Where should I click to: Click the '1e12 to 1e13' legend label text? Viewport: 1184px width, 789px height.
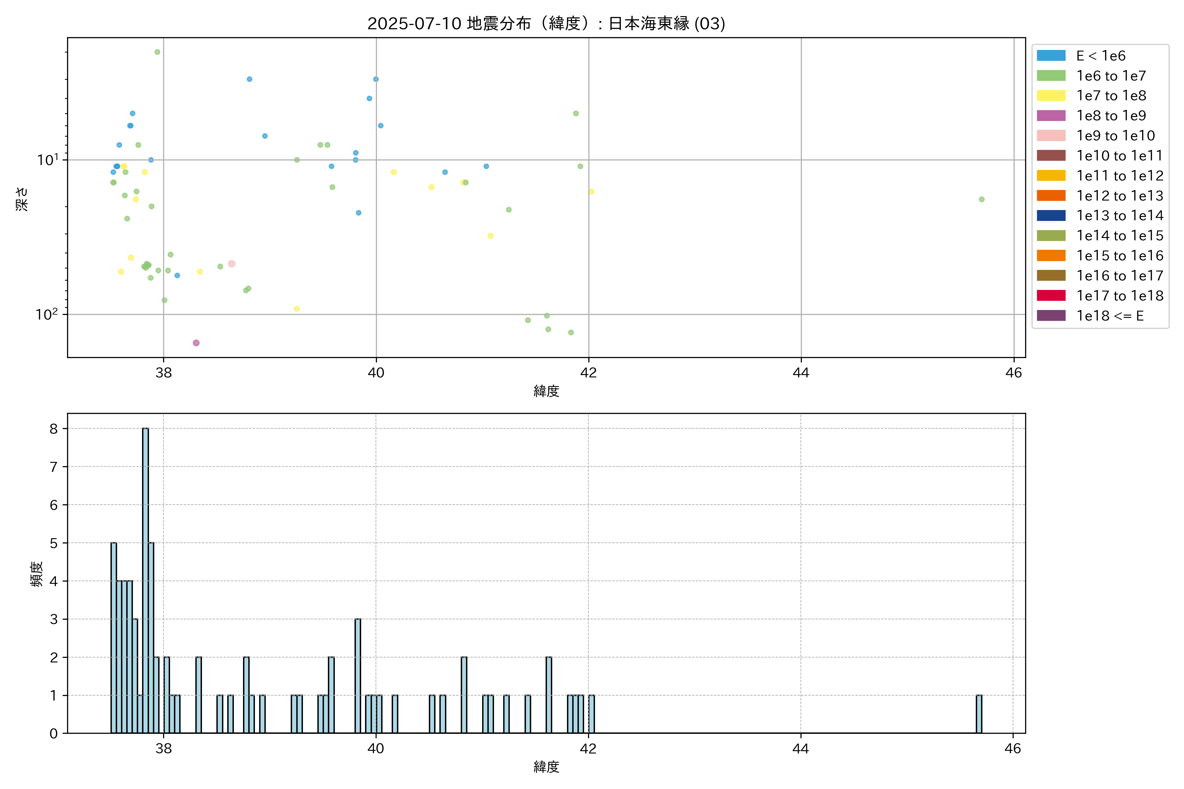(1120, 196)
